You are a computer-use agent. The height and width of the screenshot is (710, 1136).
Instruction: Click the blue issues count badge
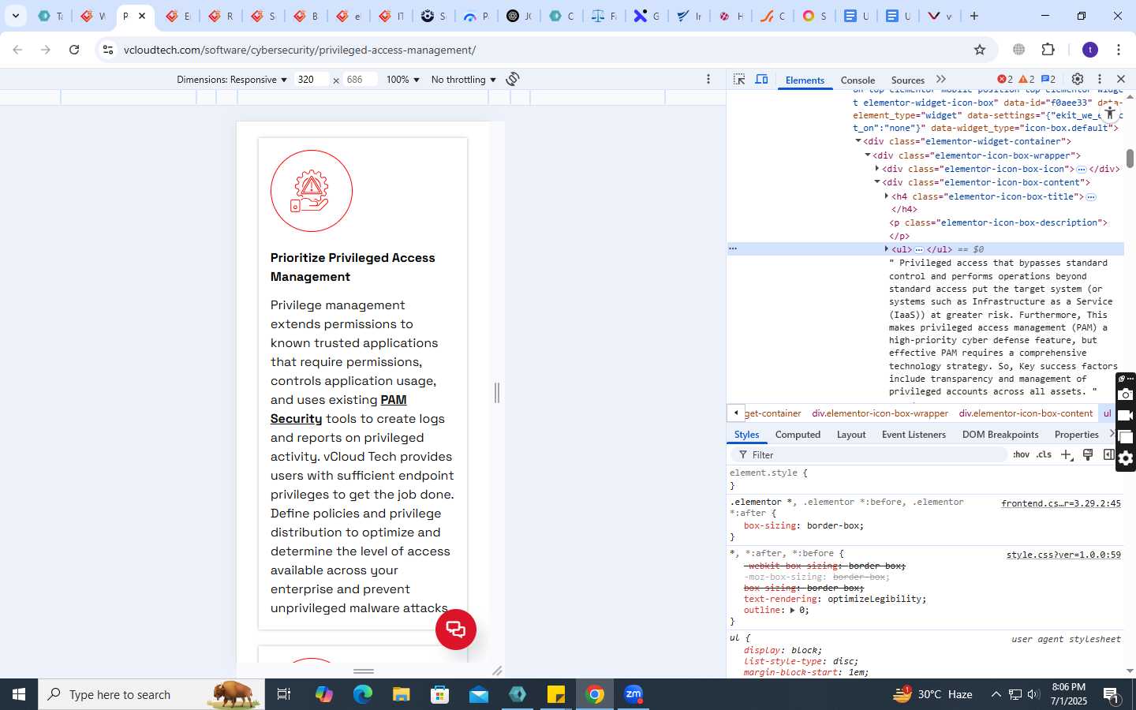coord(1048,79)
